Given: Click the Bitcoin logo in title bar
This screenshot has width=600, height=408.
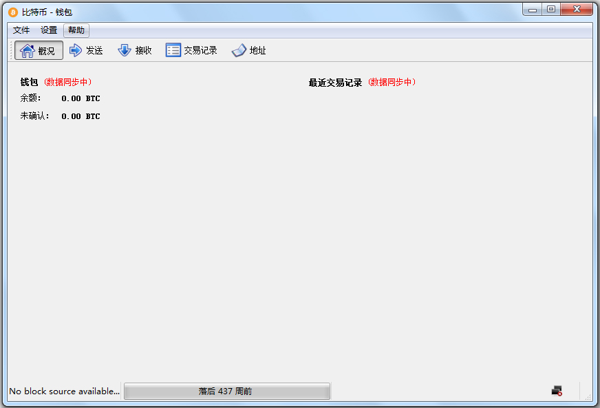Looking at the screenshot, I should [x=13, y=12].
